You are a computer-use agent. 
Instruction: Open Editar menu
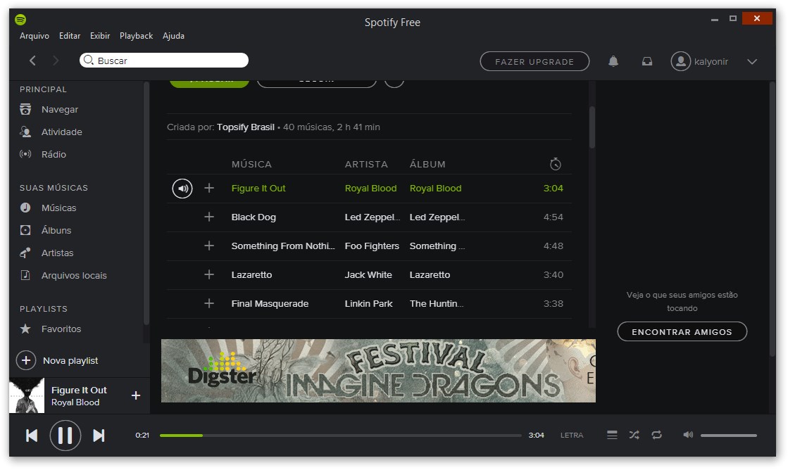click(69, 36)
